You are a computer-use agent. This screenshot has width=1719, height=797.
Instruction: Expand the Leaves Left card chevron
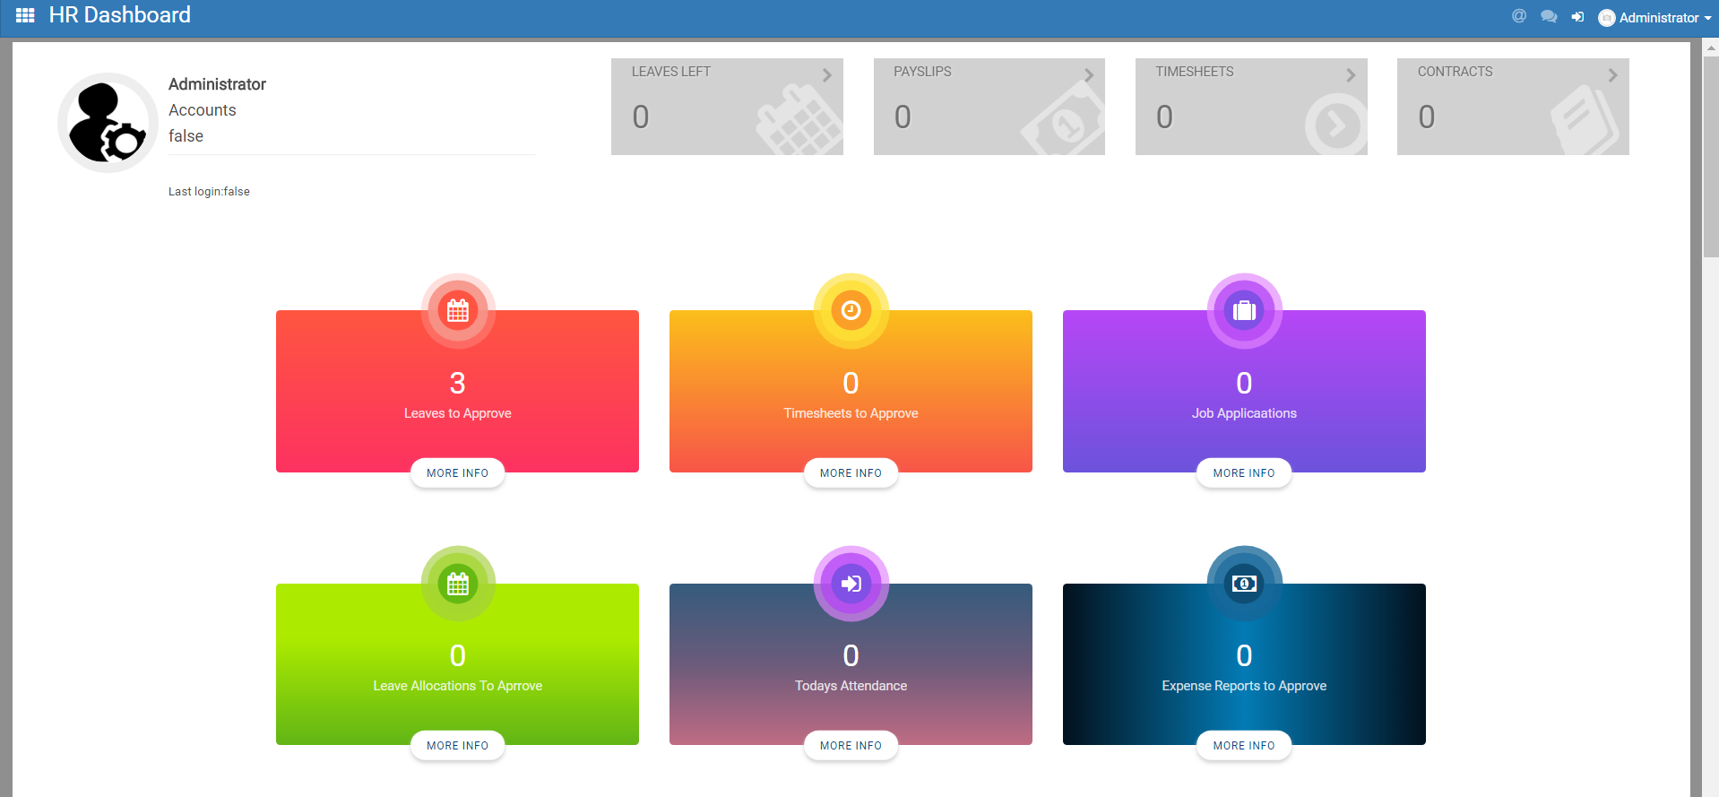point(826,75)
